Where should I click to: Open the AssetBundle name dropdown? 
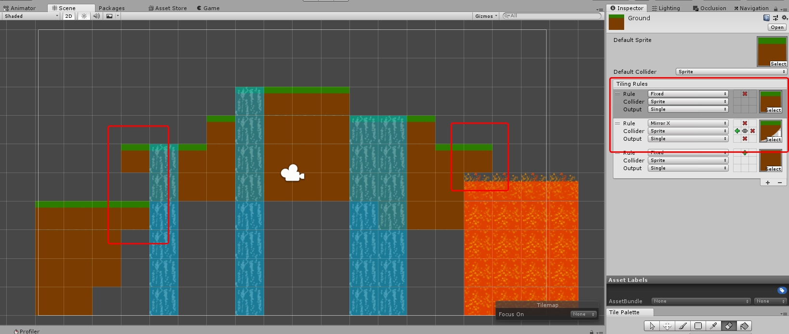(x=701, y=301)
